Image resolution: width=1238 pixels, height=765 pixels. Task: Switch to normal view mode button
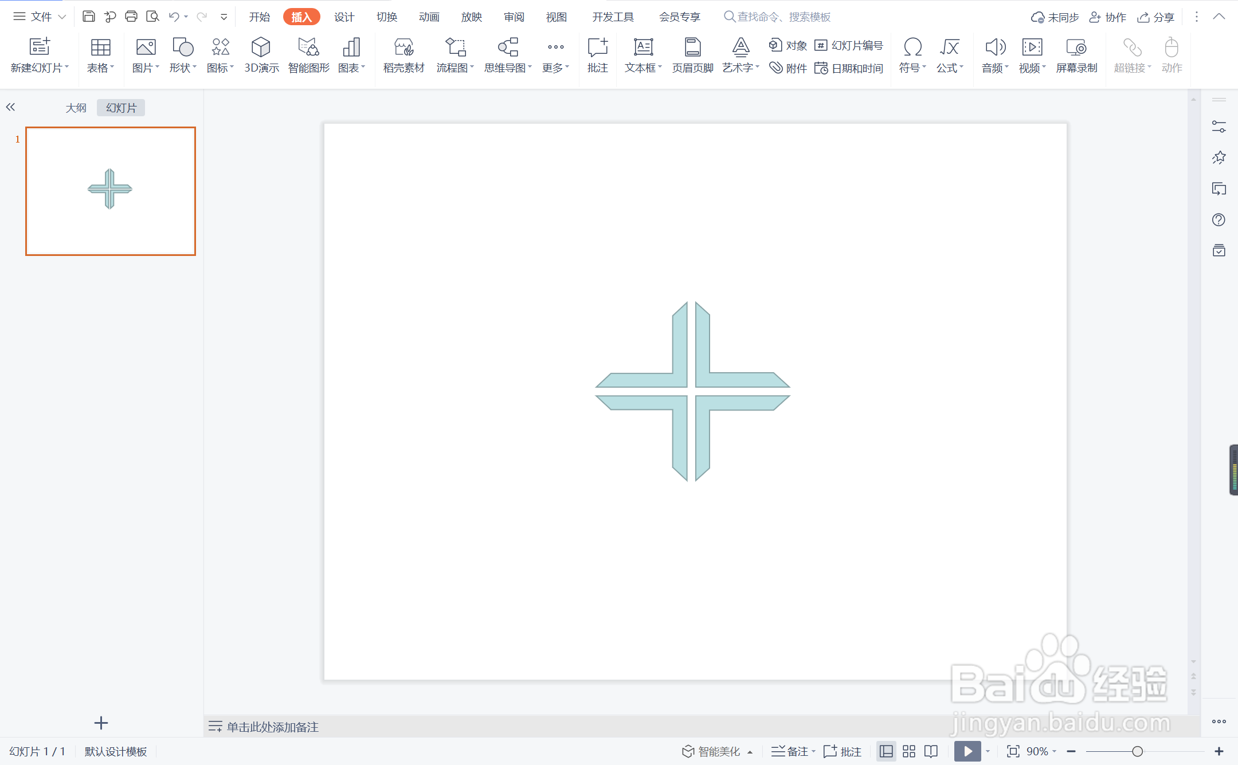pyautogui.click(x=886, y=751)
